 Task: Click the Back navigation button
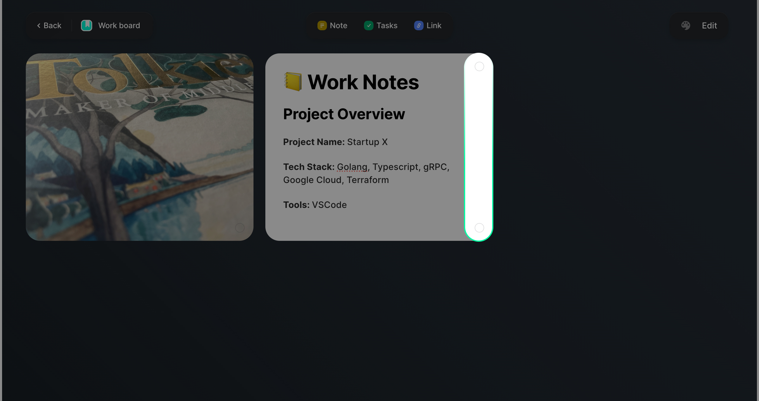tap(49, 26)
